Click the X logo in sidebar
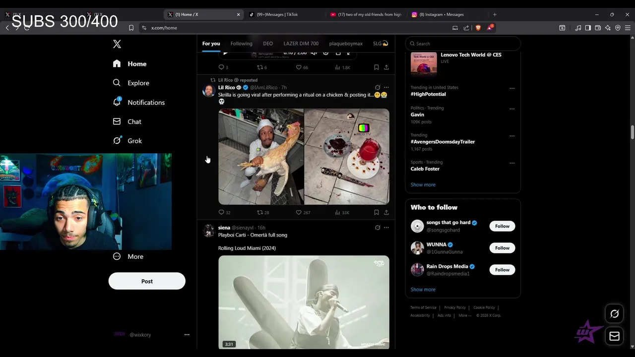 (x=117, y=44)
